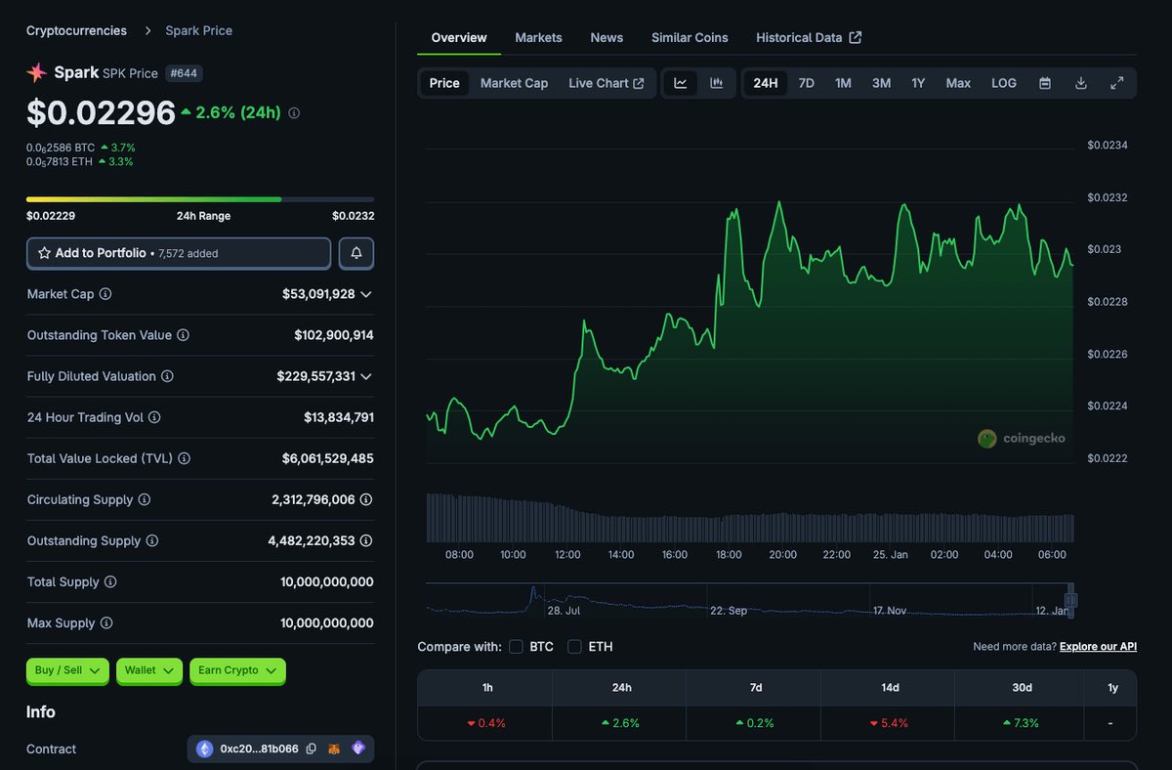Go to Cryptocurrencies breadcrumb
Image resolution: width=1172 pixels, height=770 pixels.
(76, 30)
